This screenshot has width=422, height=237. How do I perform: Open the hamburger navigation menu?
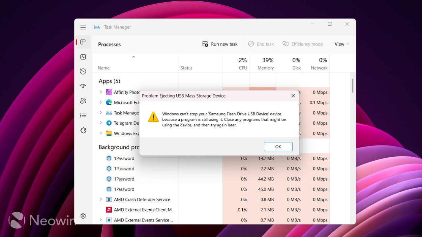[x=83, y=27]
